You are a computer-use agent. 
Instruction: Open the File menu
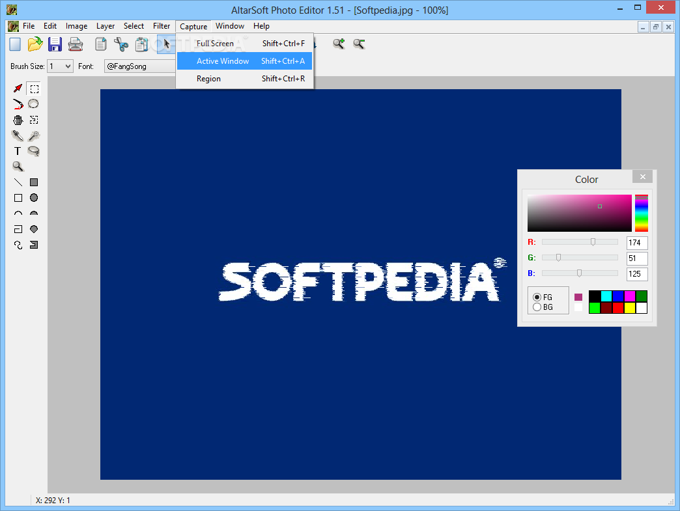[29, 26]
